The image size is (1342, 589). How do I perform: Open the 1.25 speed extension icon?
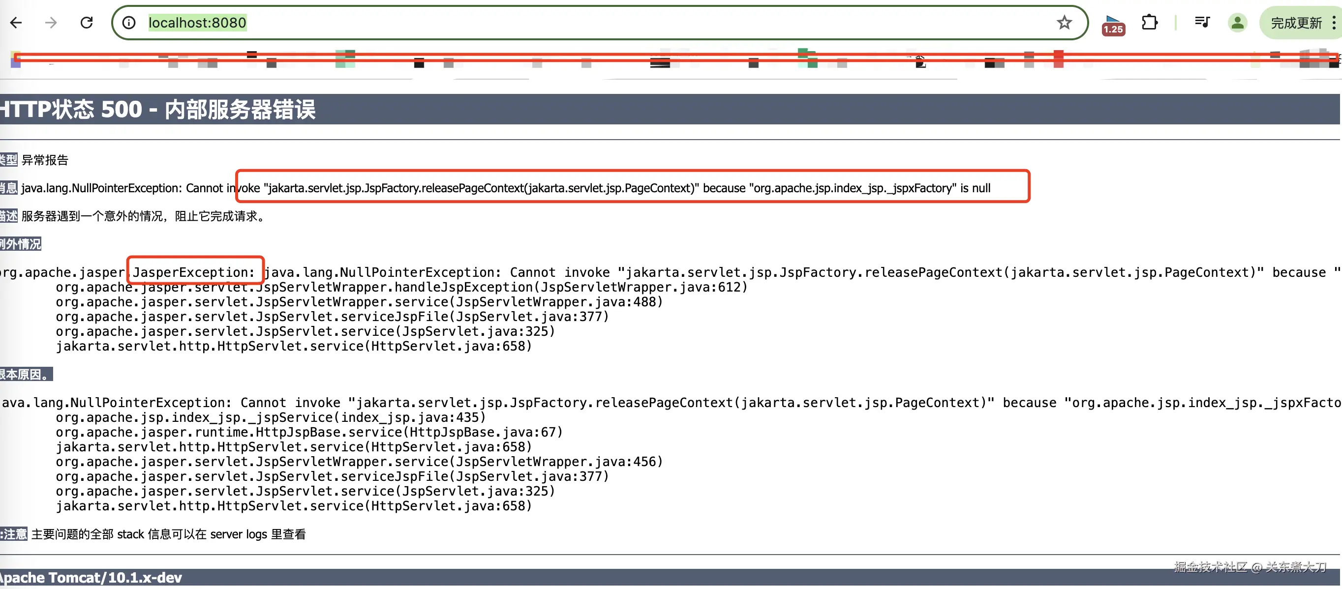click(x=1113, y=25)
